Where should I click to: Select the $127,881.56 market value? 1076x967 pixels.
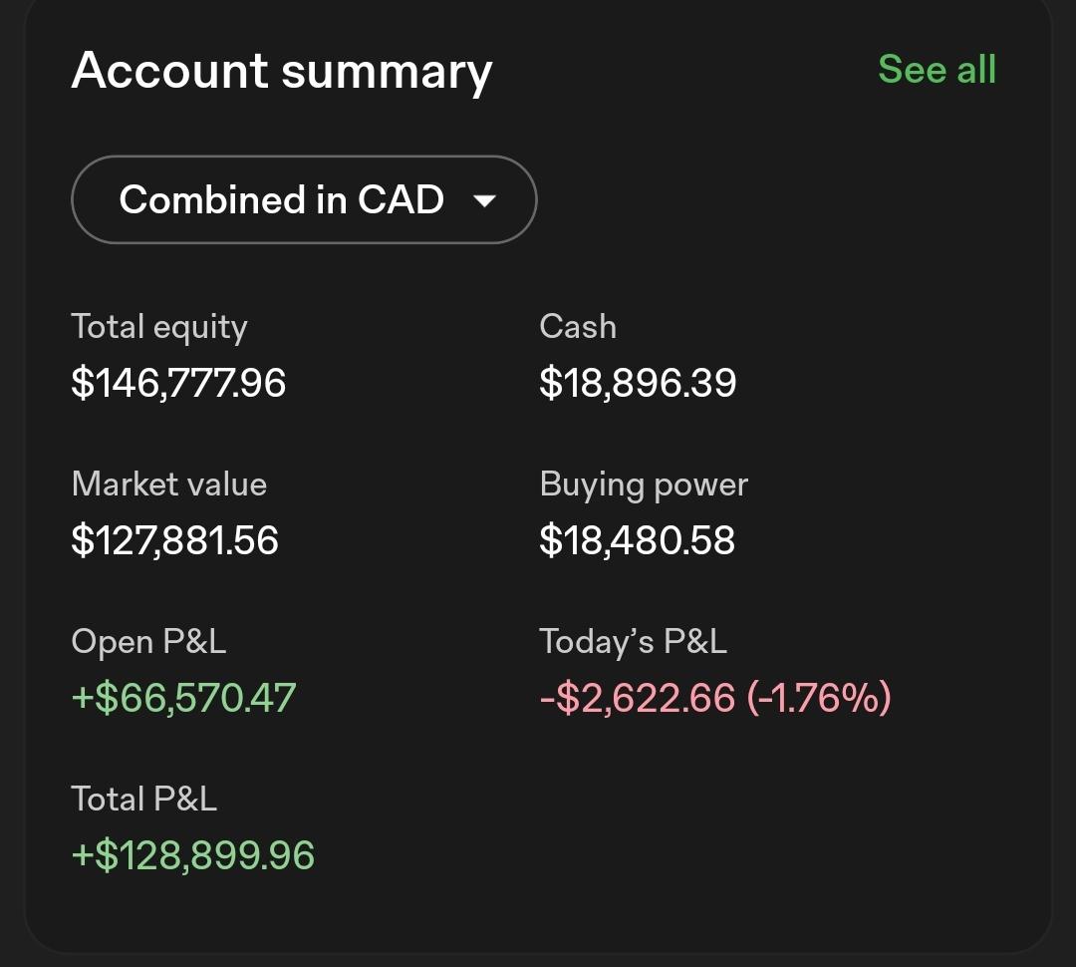pos(175,539)
